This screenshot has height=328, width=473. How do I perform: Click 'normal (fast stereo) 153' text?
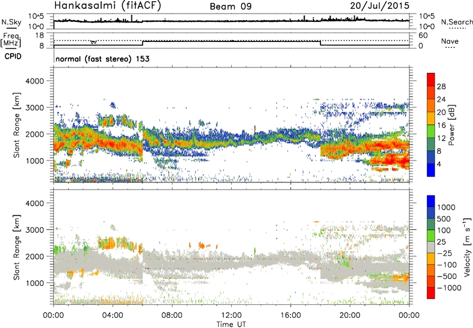[102, 59]
